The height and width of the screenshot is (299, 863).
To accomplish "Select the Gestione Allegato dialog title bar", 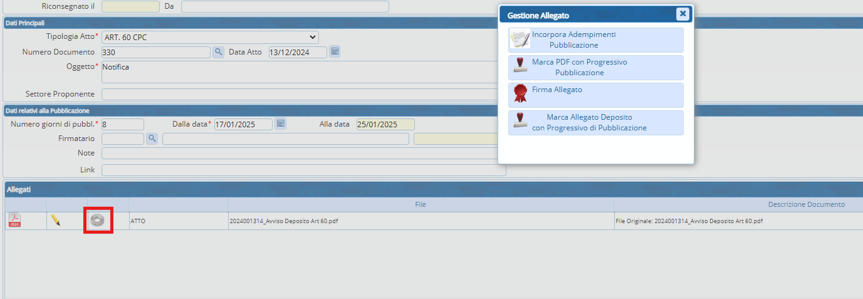I will coord(596,14).
